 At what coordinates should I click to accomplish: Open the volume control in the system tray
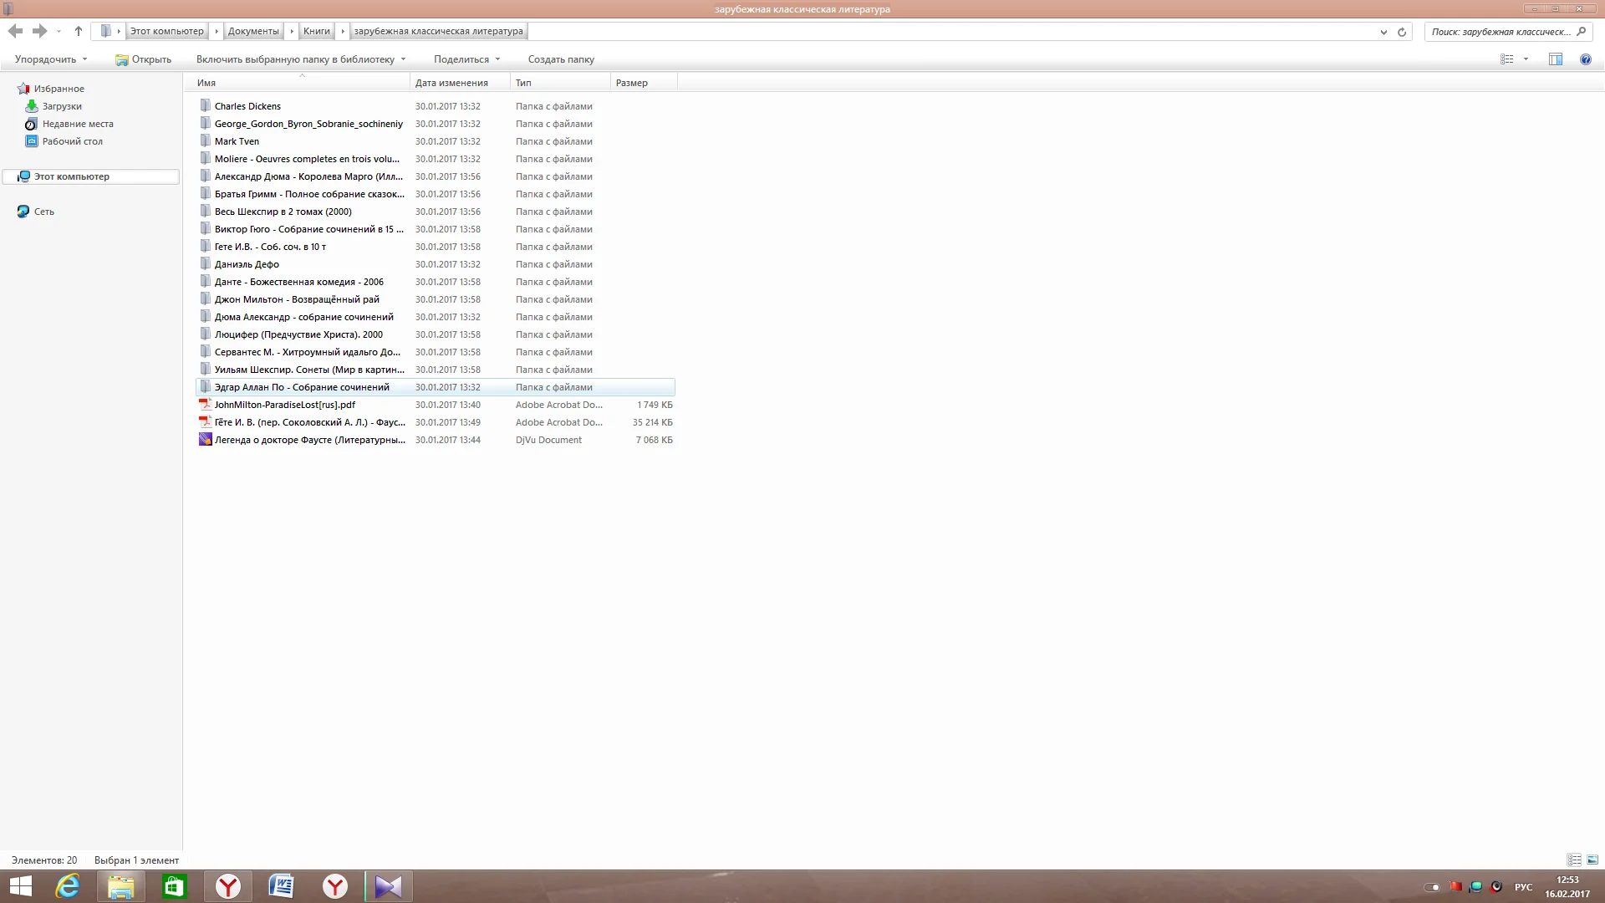1495,885
